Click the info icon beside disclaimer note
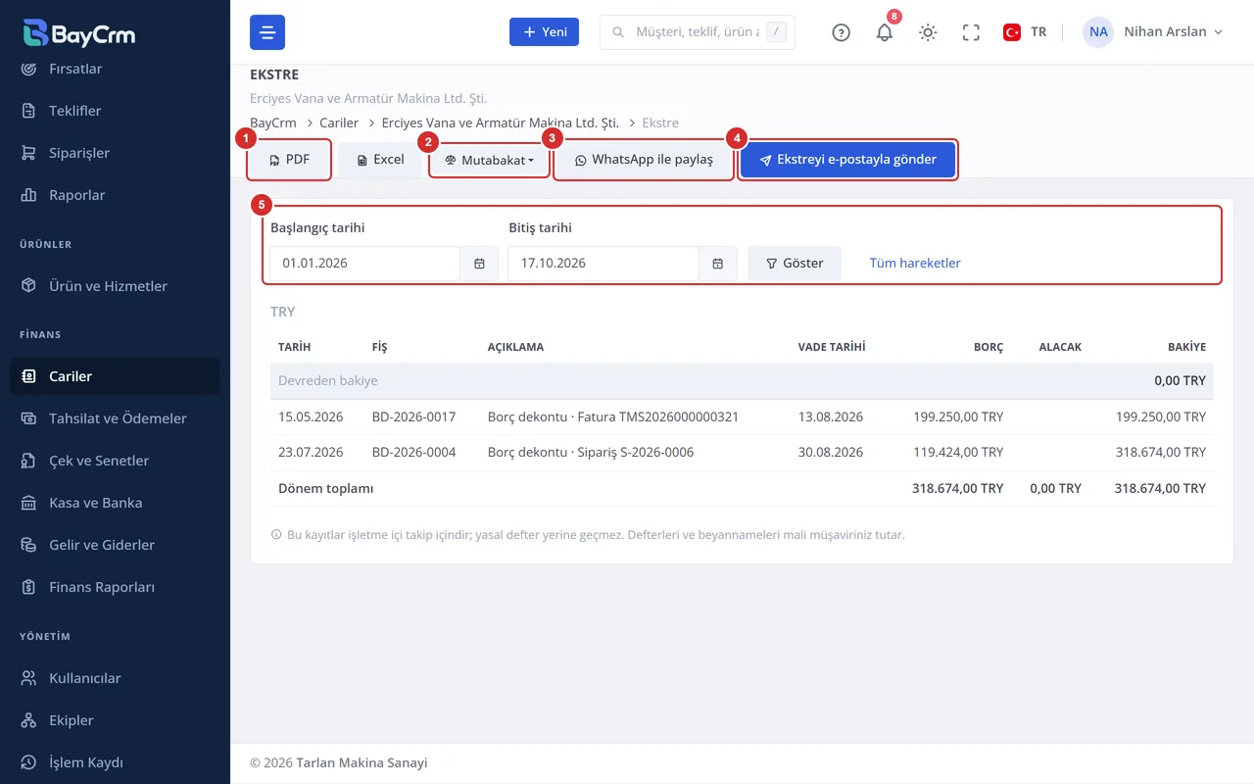Image resolution: width=1254 pixels, height=784 pixels. (x=276, y=535)
